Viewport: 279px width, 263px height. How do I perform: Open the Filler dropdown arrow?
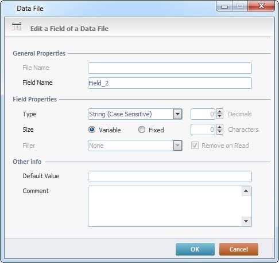tap(177, 146)
